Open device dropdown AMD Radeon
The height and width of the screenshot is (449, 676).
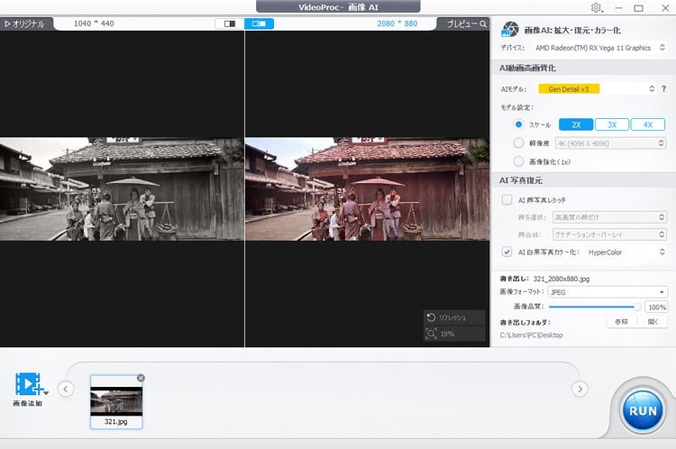(x=599, y=48)
